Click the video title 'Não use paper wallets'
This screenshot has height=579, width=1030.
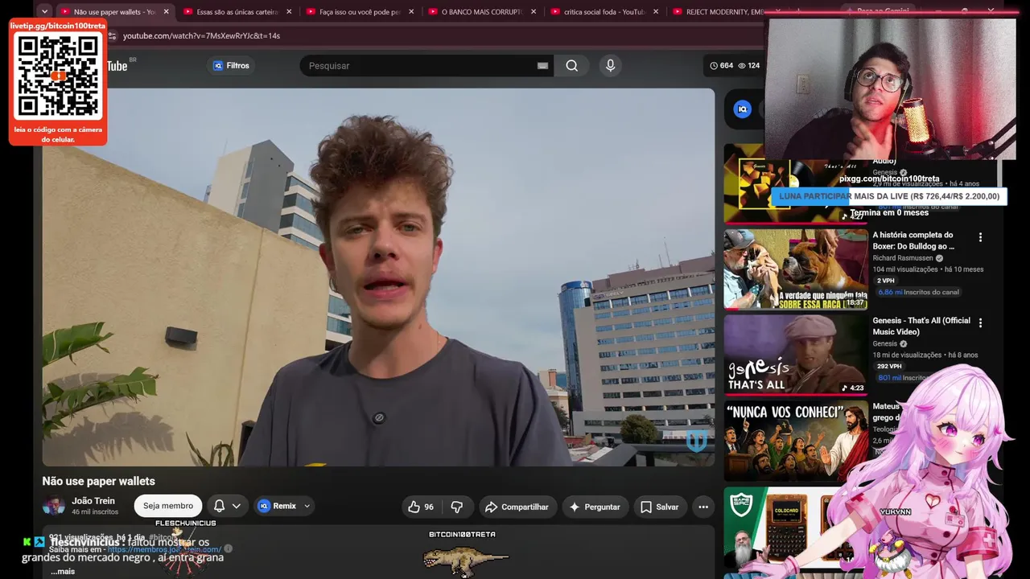tap(98, 481)
